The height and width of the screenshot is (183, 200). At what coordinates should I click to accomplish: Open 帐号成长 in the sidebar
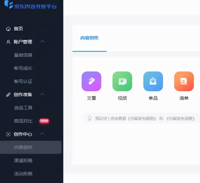[23, 68]
